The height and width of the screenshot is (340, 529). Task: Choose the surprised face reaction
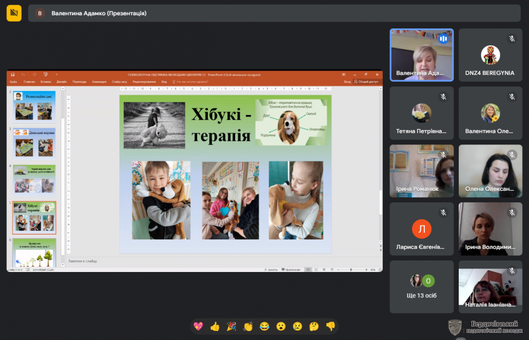(x=281, y=326)
